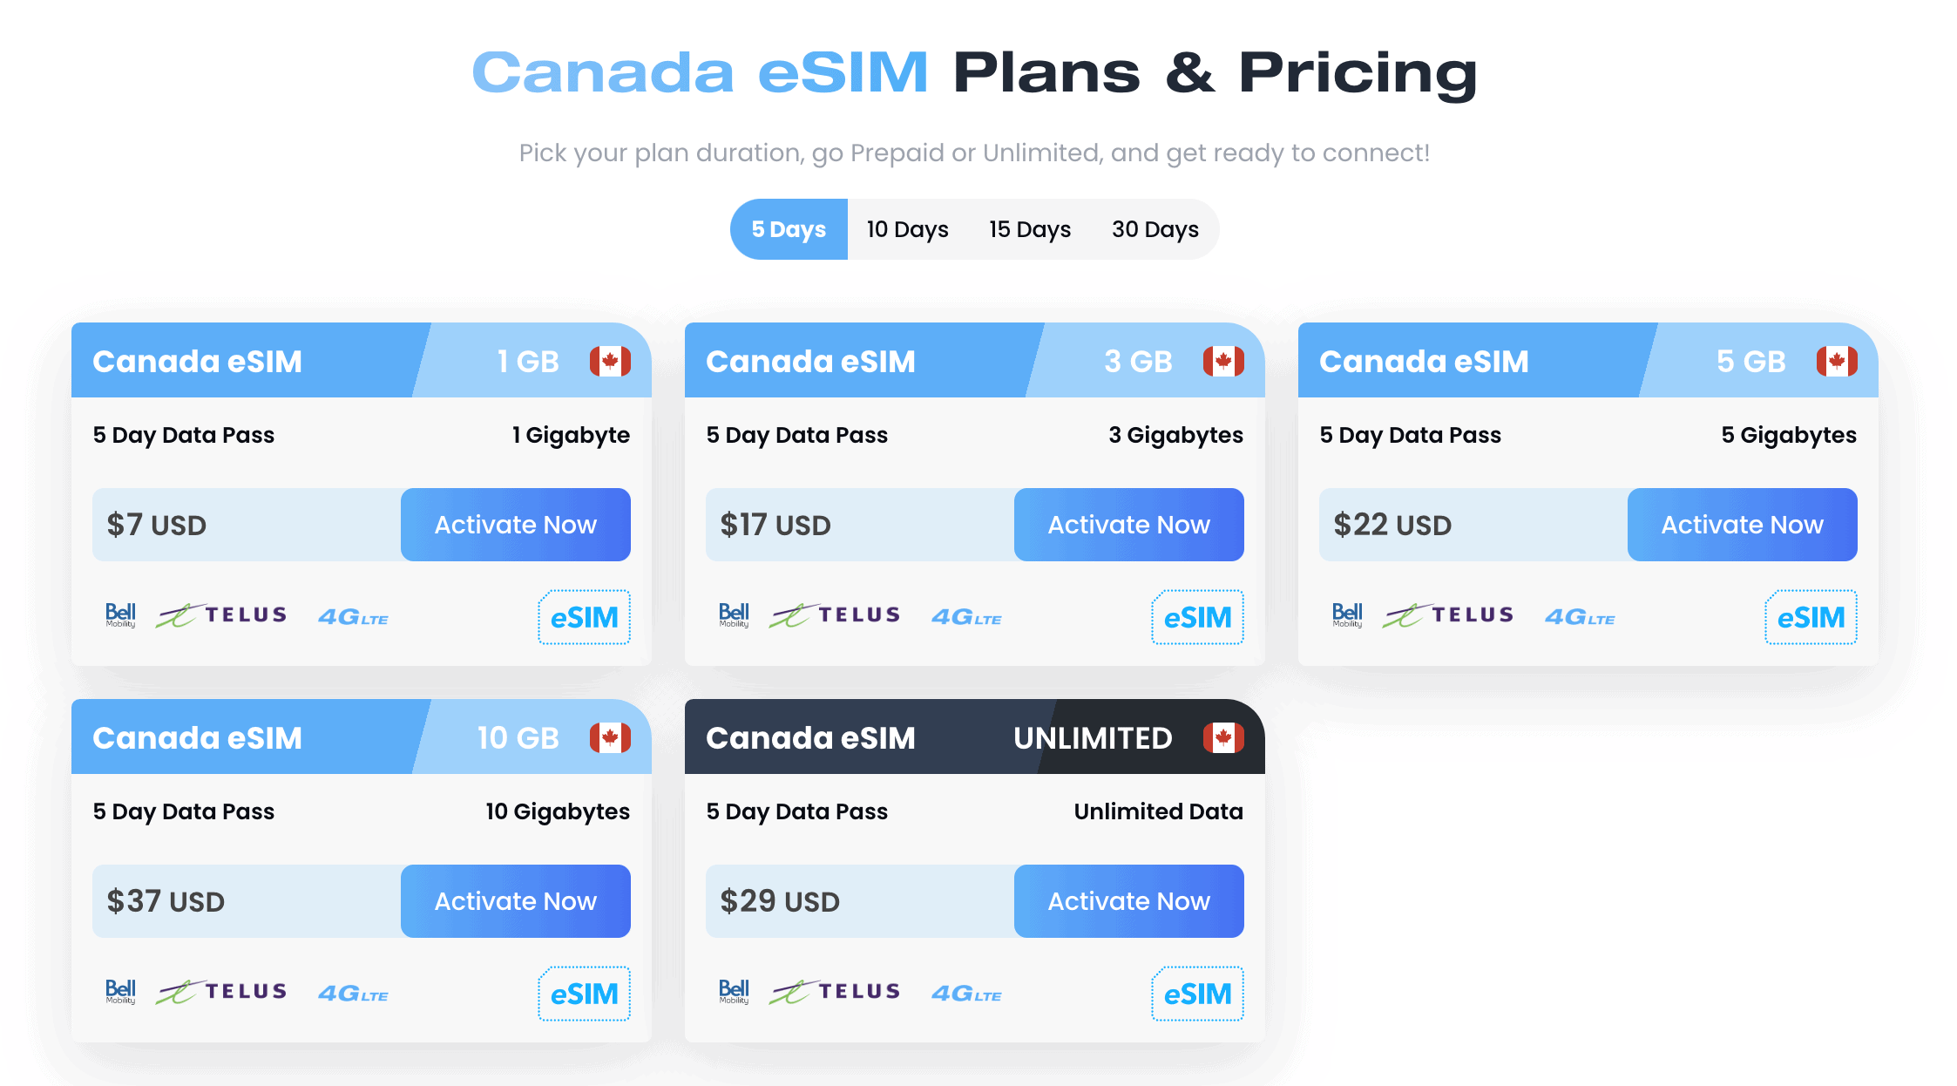1957x1086 pixels.
Task: Click Activate Now on the $17 plan
Action: tap(1128, 524)
